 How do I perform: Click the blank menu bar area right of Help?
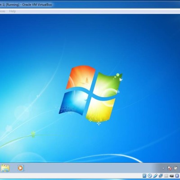click(x=98, y=11)
